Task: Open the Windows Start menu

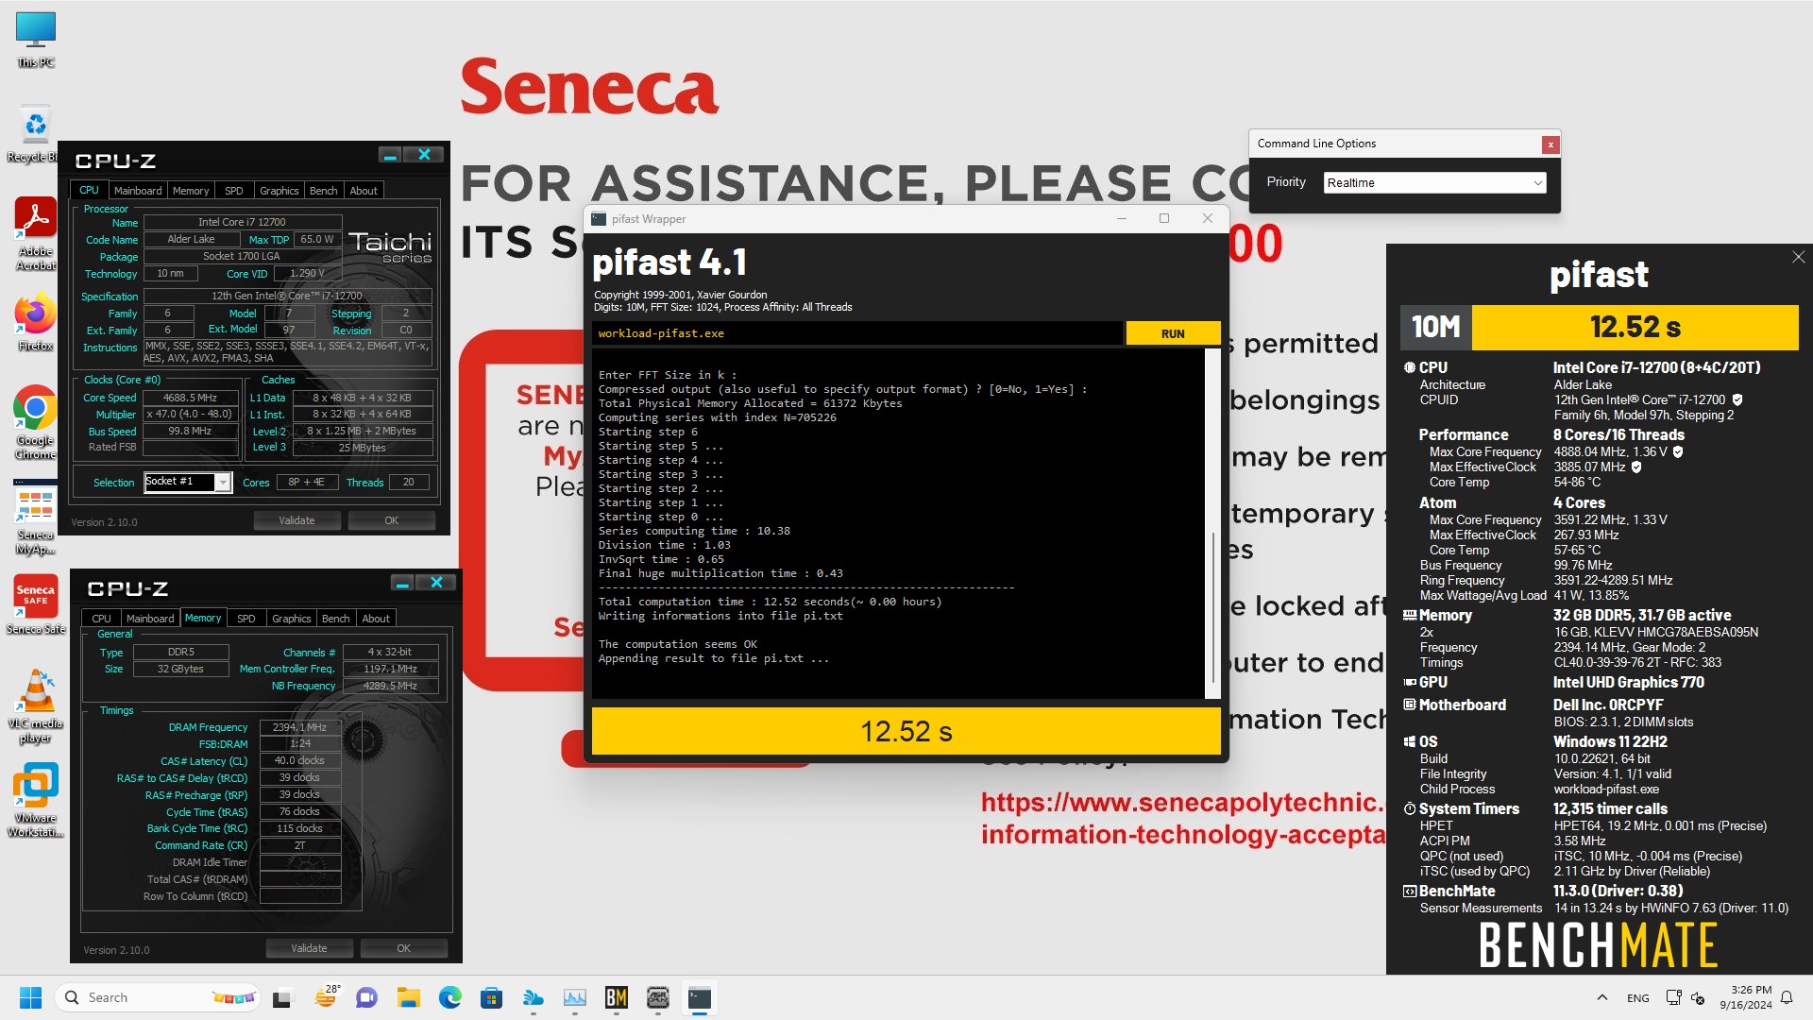Action: pos(30,997)
